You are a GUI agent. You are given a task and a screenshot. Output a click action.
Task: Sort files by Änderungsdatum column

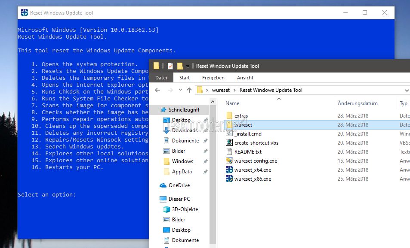tap(358, 103)
